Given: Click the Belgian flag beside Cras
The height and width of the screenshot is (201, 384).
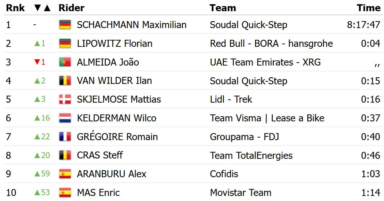Looking at the screenshot, I should (x=65, y=156).
